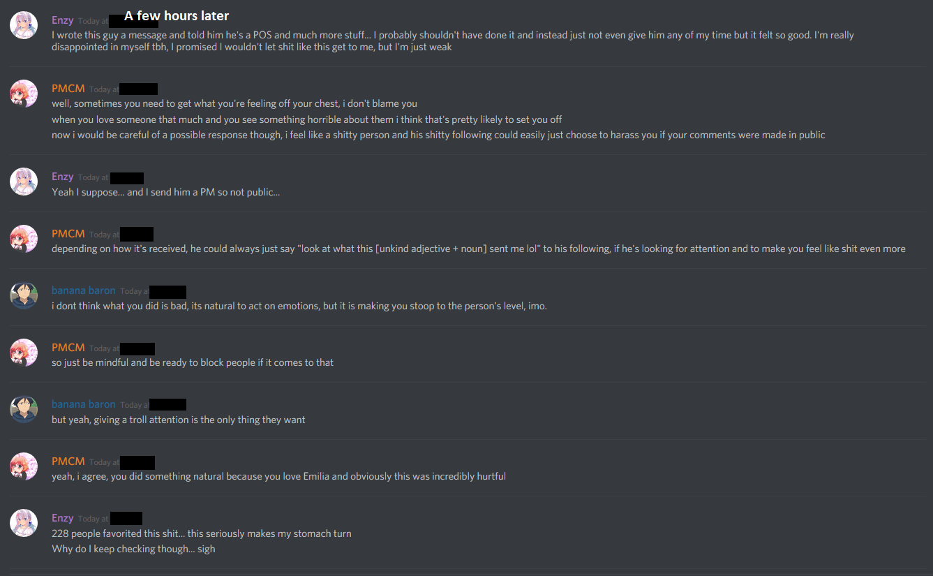The width and height of the screenshot is (933, 576).
Task: Select PMCM's username above 'yeah, i agree'
Action: tap(68, 461)
